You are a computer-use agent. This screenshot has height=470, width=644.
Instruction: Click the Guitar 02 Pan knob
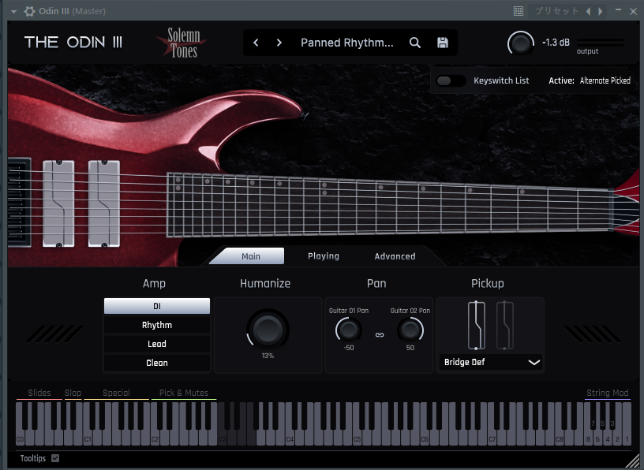[410, 330]
